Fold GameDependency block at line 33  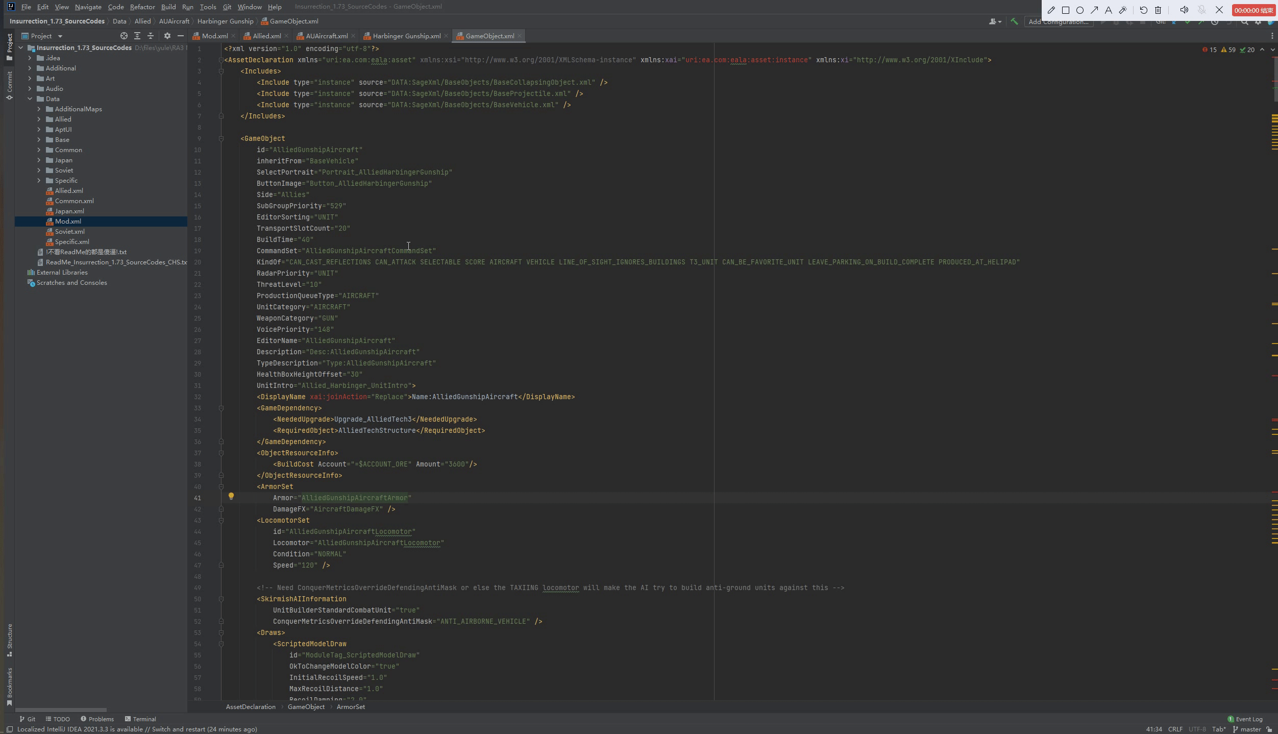click(x=221, y=408)
